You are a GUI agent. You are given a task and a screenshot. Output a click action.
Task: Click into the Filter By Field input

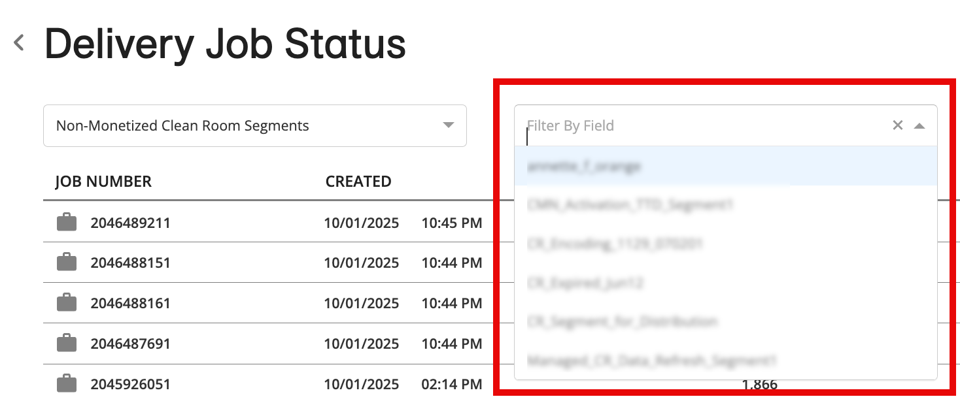click(700, 125)
